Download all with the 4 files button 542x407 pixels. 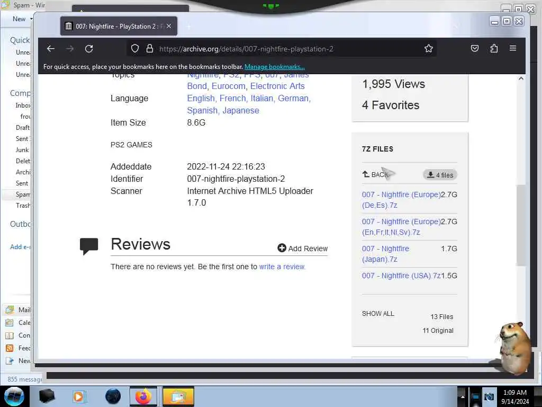pyautogui.click(x=440, y=175)
